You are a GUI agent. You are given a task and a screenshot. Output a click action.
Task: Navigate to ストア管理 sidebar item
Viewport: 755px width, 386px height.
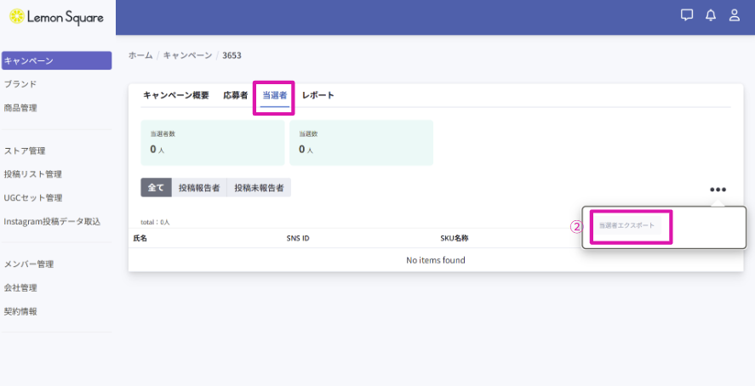pyautogui.click(x=25, y=151)
